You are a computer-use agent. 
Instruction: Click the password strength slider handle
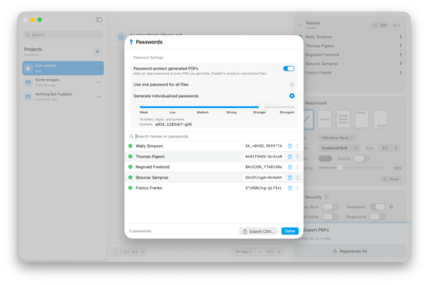point(261,107)
